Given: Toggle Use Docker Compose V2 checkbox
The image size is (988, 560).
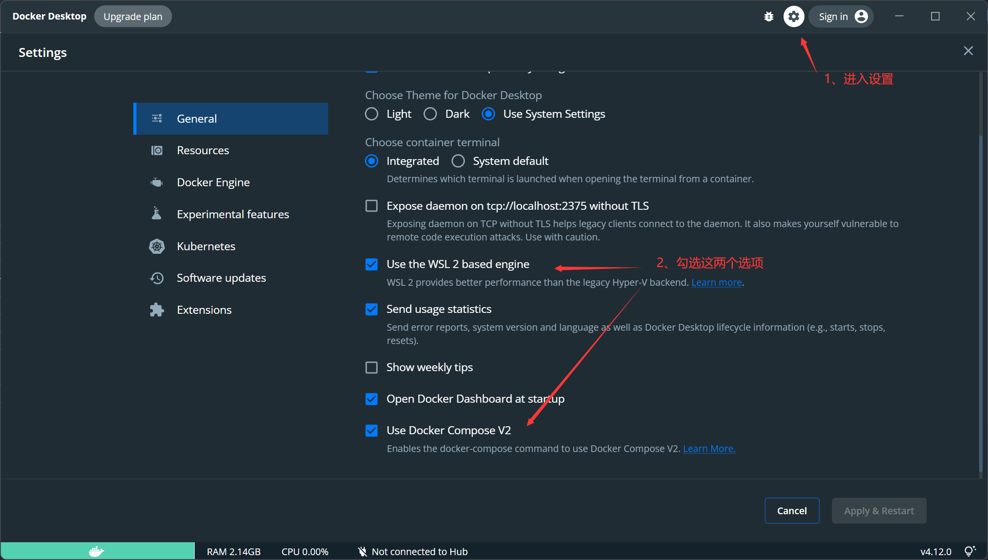Looking at the screenshot, I should click(372, 431).
